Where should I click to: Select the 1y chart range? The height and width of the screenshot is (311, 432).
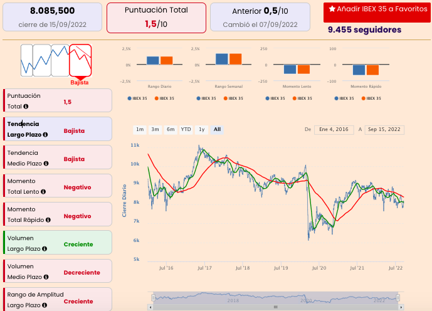click(202, 129)
